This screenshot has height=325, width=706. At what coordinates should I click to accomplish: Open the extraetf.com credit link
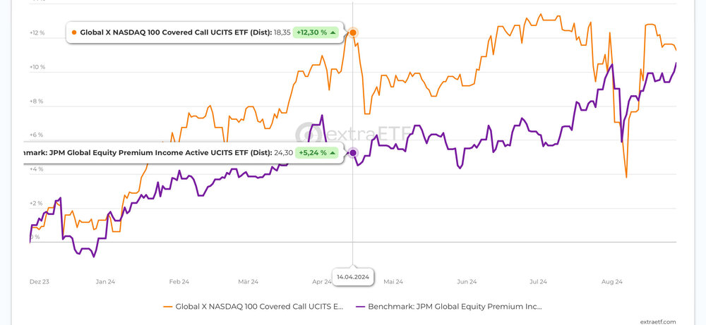[x=659, y=321]
